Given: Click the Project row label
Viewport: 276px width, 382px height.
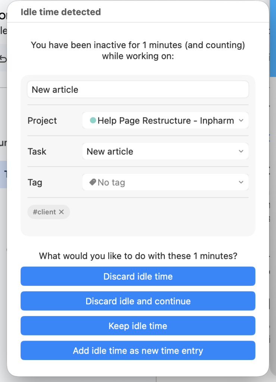Looking at the screenshot, I should tap(42, 120).
